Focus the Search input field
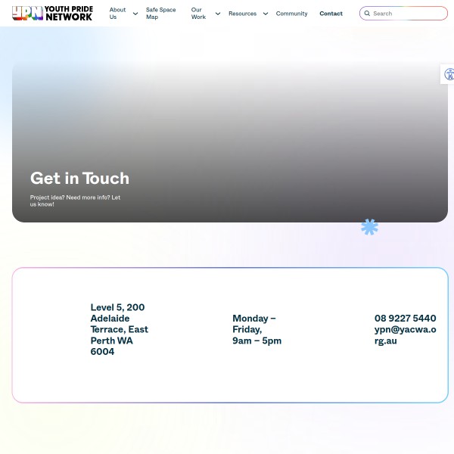 click(x=407, y=14)
